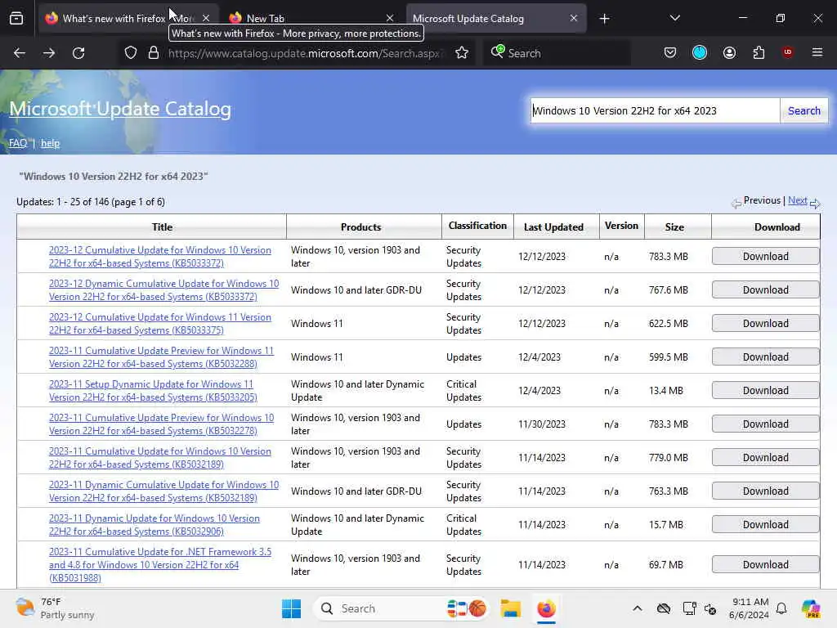Close the Microsoft Update Catalog tab
This screenshot has height=628, width=837.
(573, 18)
